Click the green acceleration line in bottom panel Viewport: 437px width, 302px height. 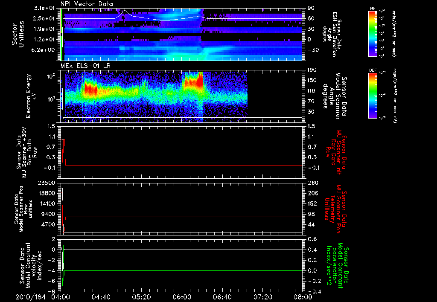coord(184,270)
